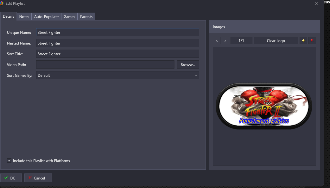Add a new image with the yellow plus icon
This screenshot has height=188, width=330.
(x=303, y=40)
